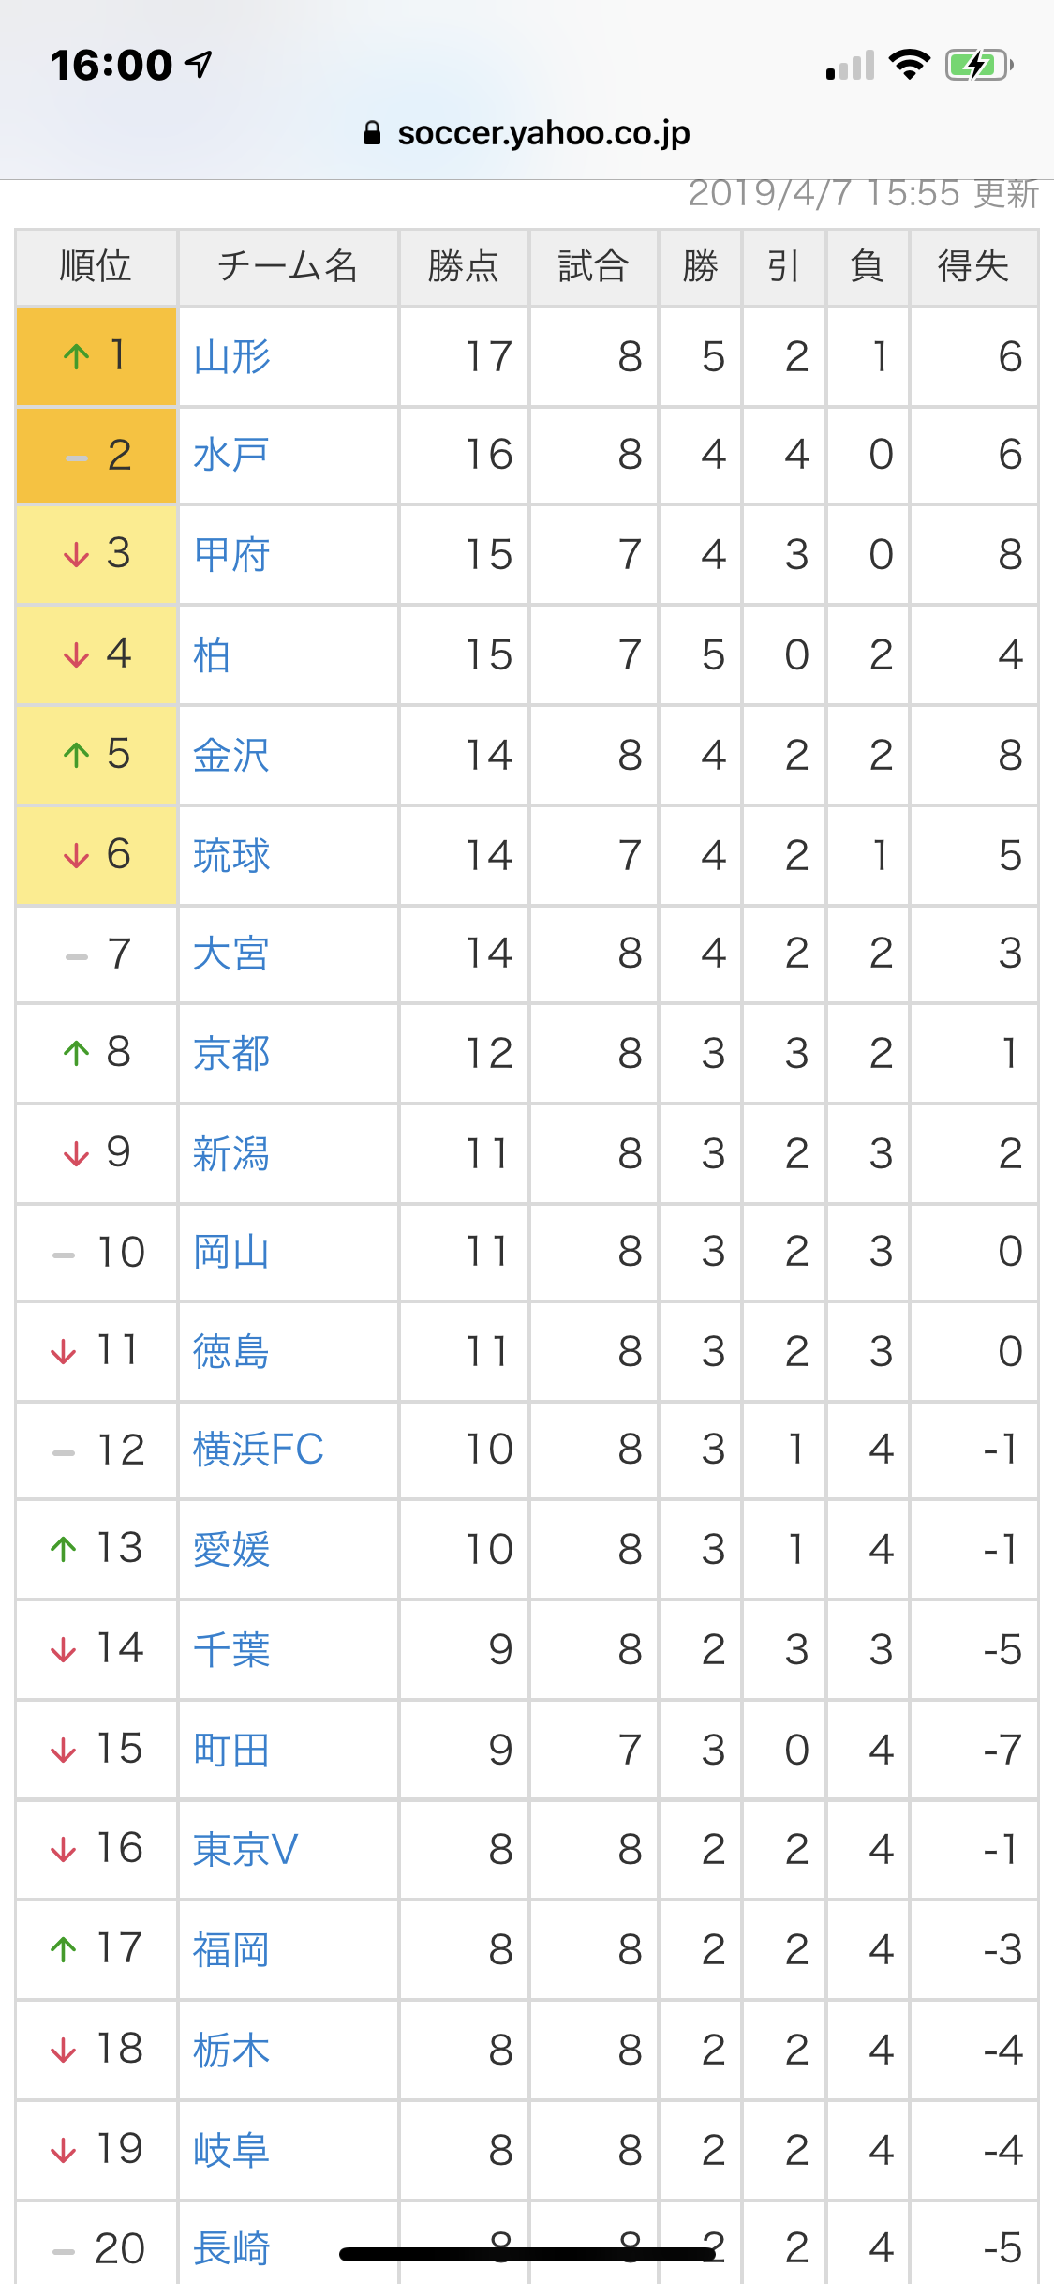This screenshot has height=2284, width=1054.
Task: Open the 水戸 team link
Action: click(x=230, y=456)
